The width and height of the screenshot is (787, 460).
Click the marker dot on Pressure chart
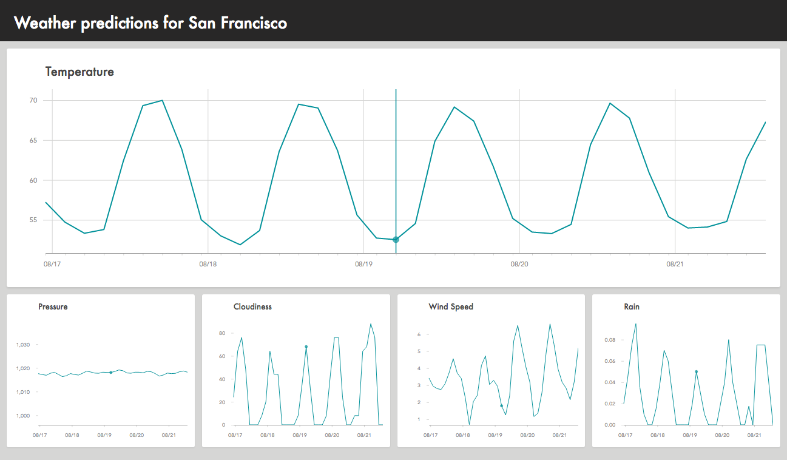click(x=110, y=373)
